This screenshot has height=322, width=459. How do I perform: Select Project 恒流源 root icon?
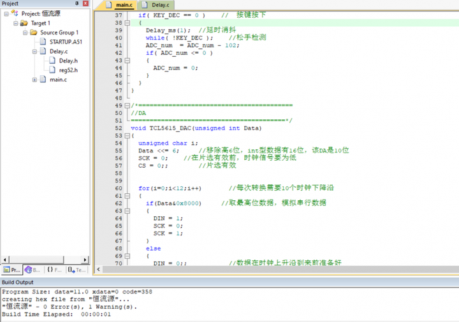(15, 13)
